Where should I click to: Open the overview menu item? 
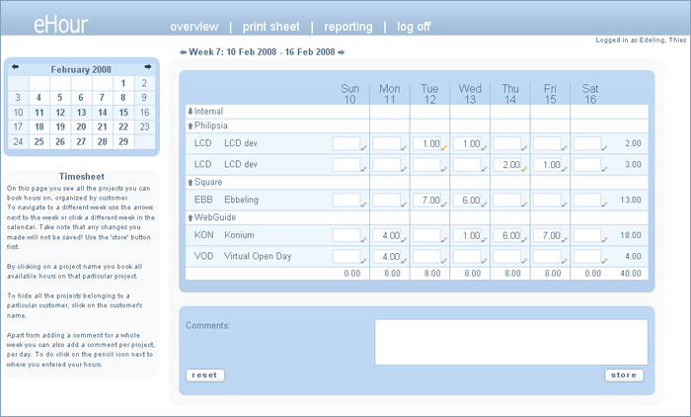[194, 27]
